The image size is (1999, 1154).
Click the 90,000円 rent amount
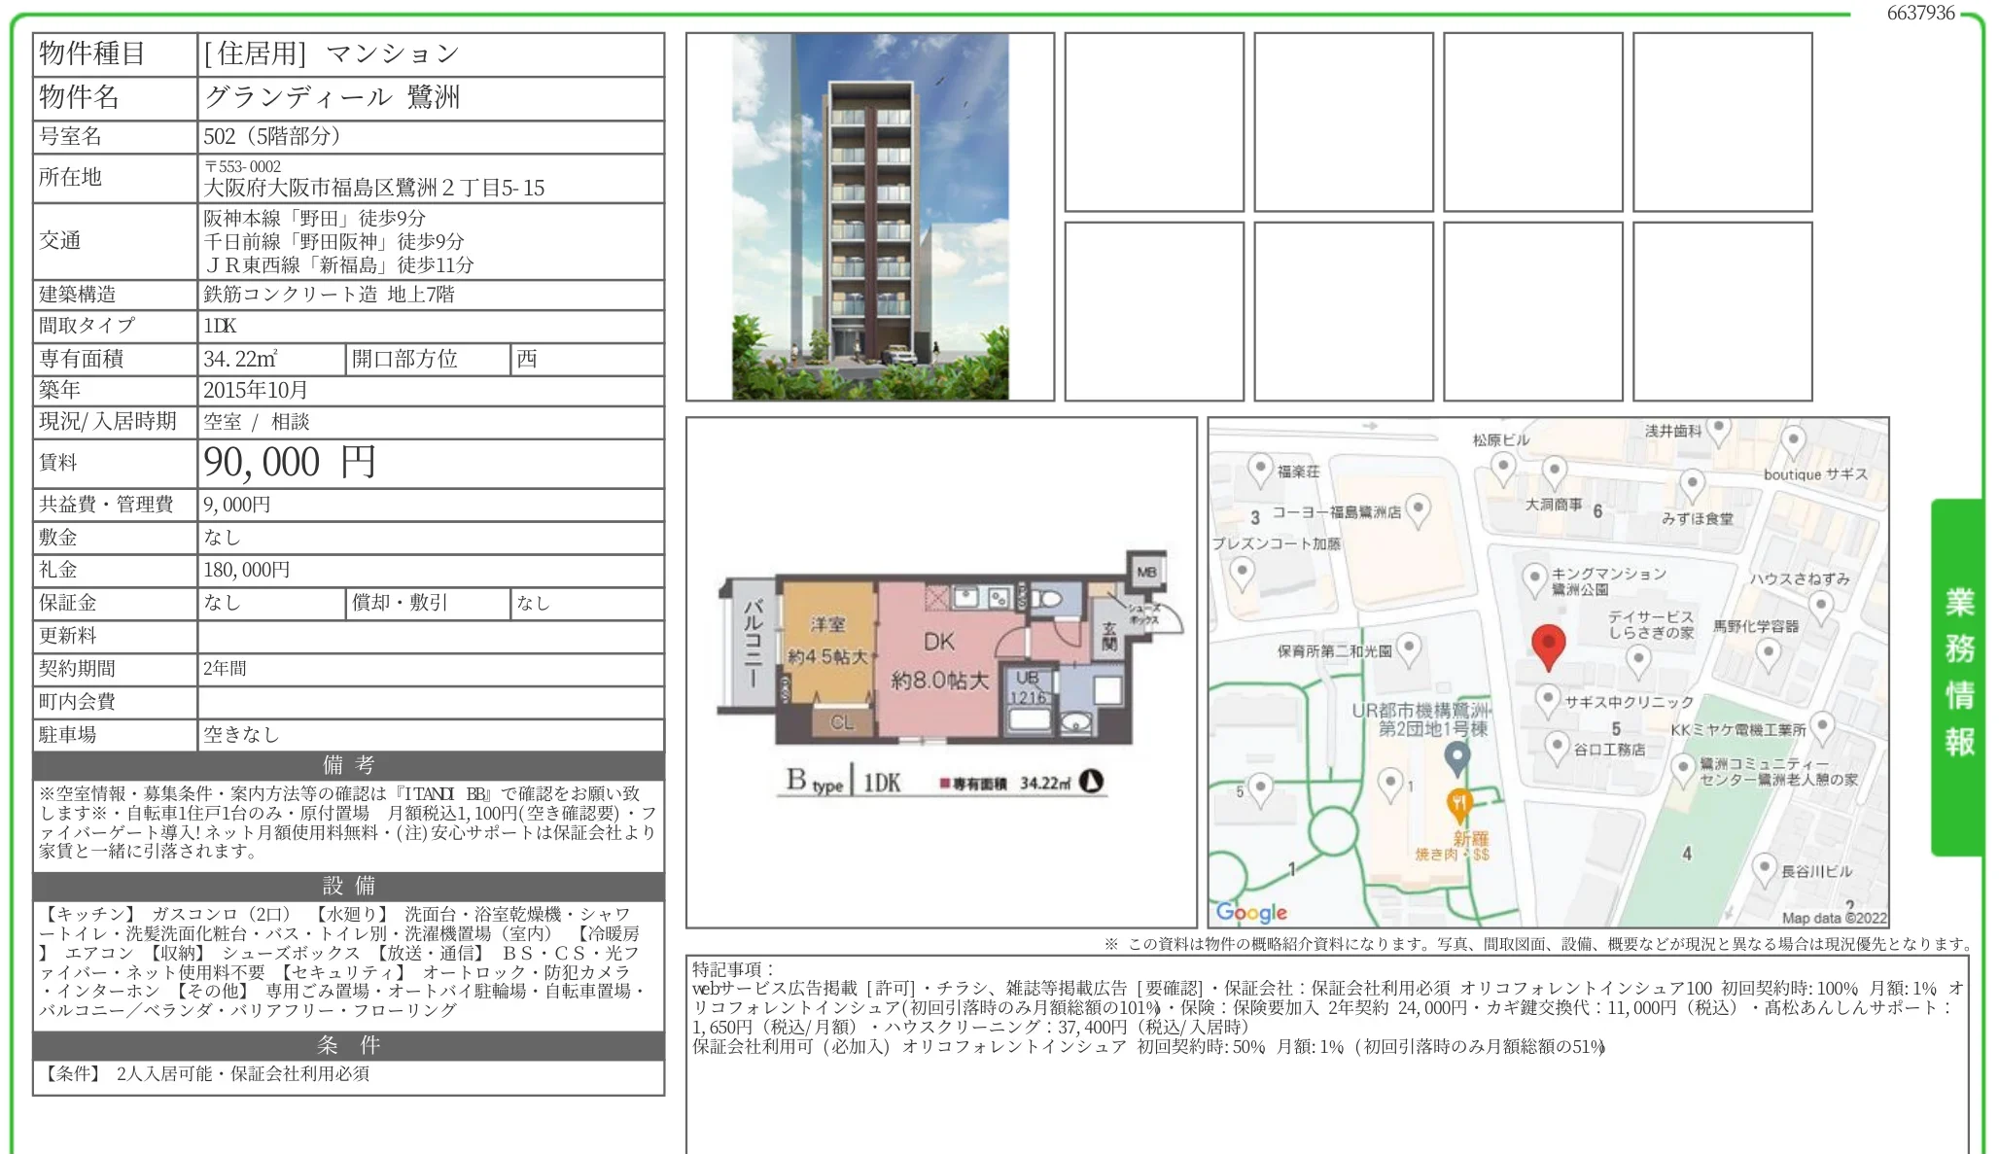point(289,463)
